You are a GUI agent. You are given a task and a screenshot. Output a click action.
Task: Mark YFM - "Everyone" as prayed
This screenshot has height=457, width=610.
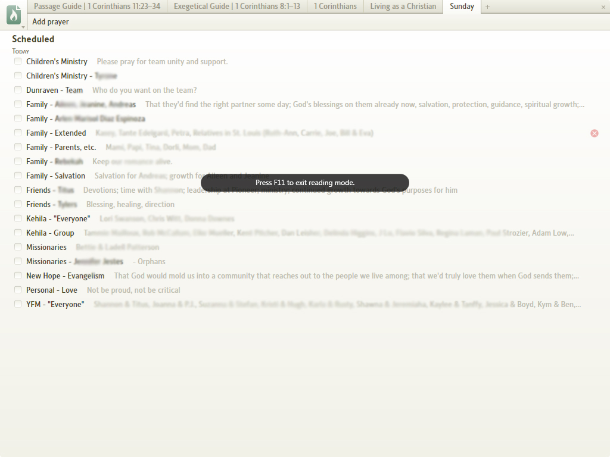(18, 304)
